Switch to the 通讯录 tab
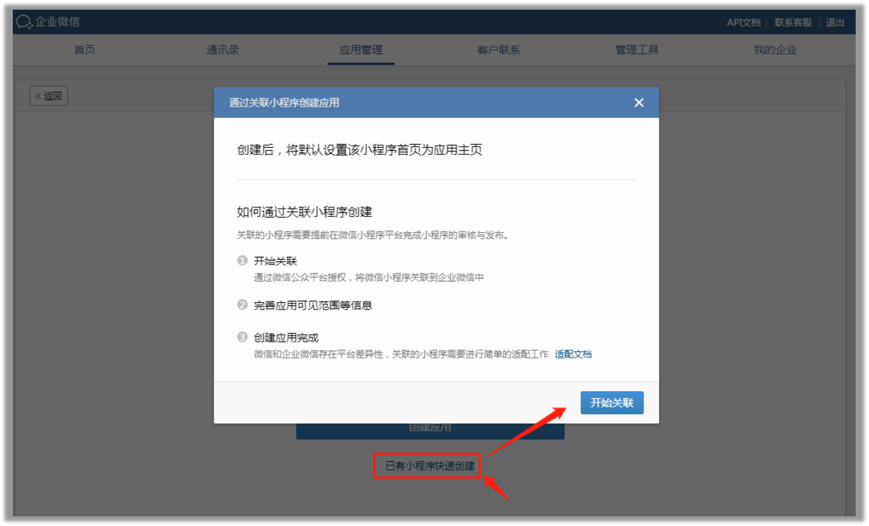Viewport: 869px width, 526px height. point(223,50)
